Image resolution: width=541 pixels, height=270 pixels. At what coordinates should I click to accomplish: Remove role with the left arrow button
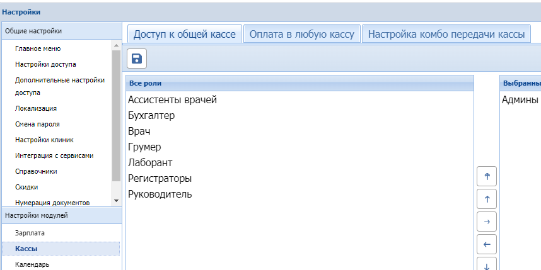click(x=486, y=244)
